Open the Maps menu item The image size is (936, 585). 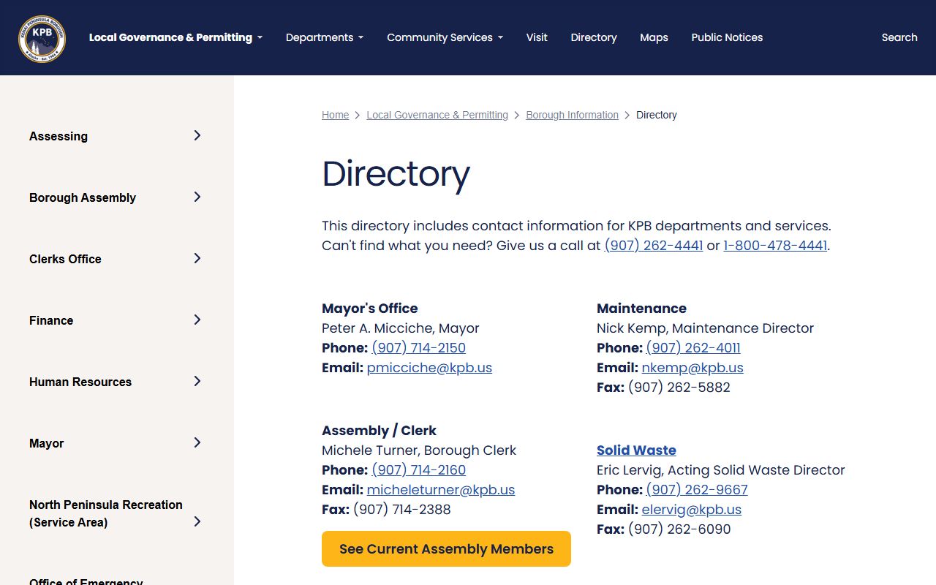coord(654,37)
